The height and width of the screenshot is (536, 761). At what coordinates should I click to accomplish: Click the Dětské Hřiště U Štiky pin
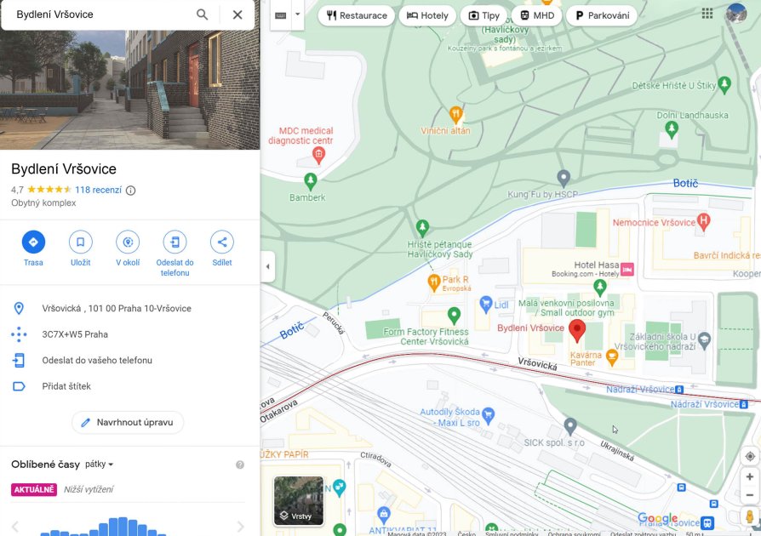(724, 84)
